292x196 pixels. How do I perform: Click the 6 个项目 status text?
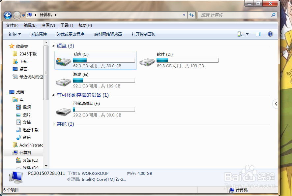tap(11, 190)
